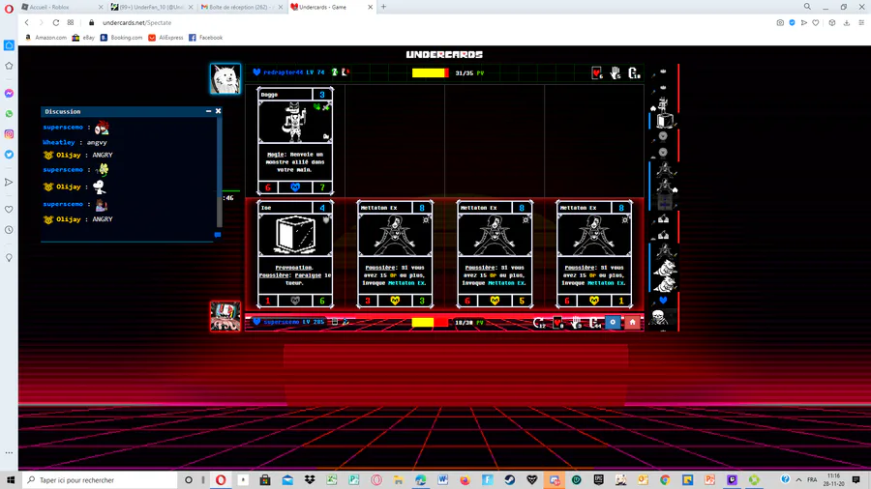Viewport: 871px width, 489px height.
Task: Select the Undercards - Game tab
Action: [x=332, y=7]
